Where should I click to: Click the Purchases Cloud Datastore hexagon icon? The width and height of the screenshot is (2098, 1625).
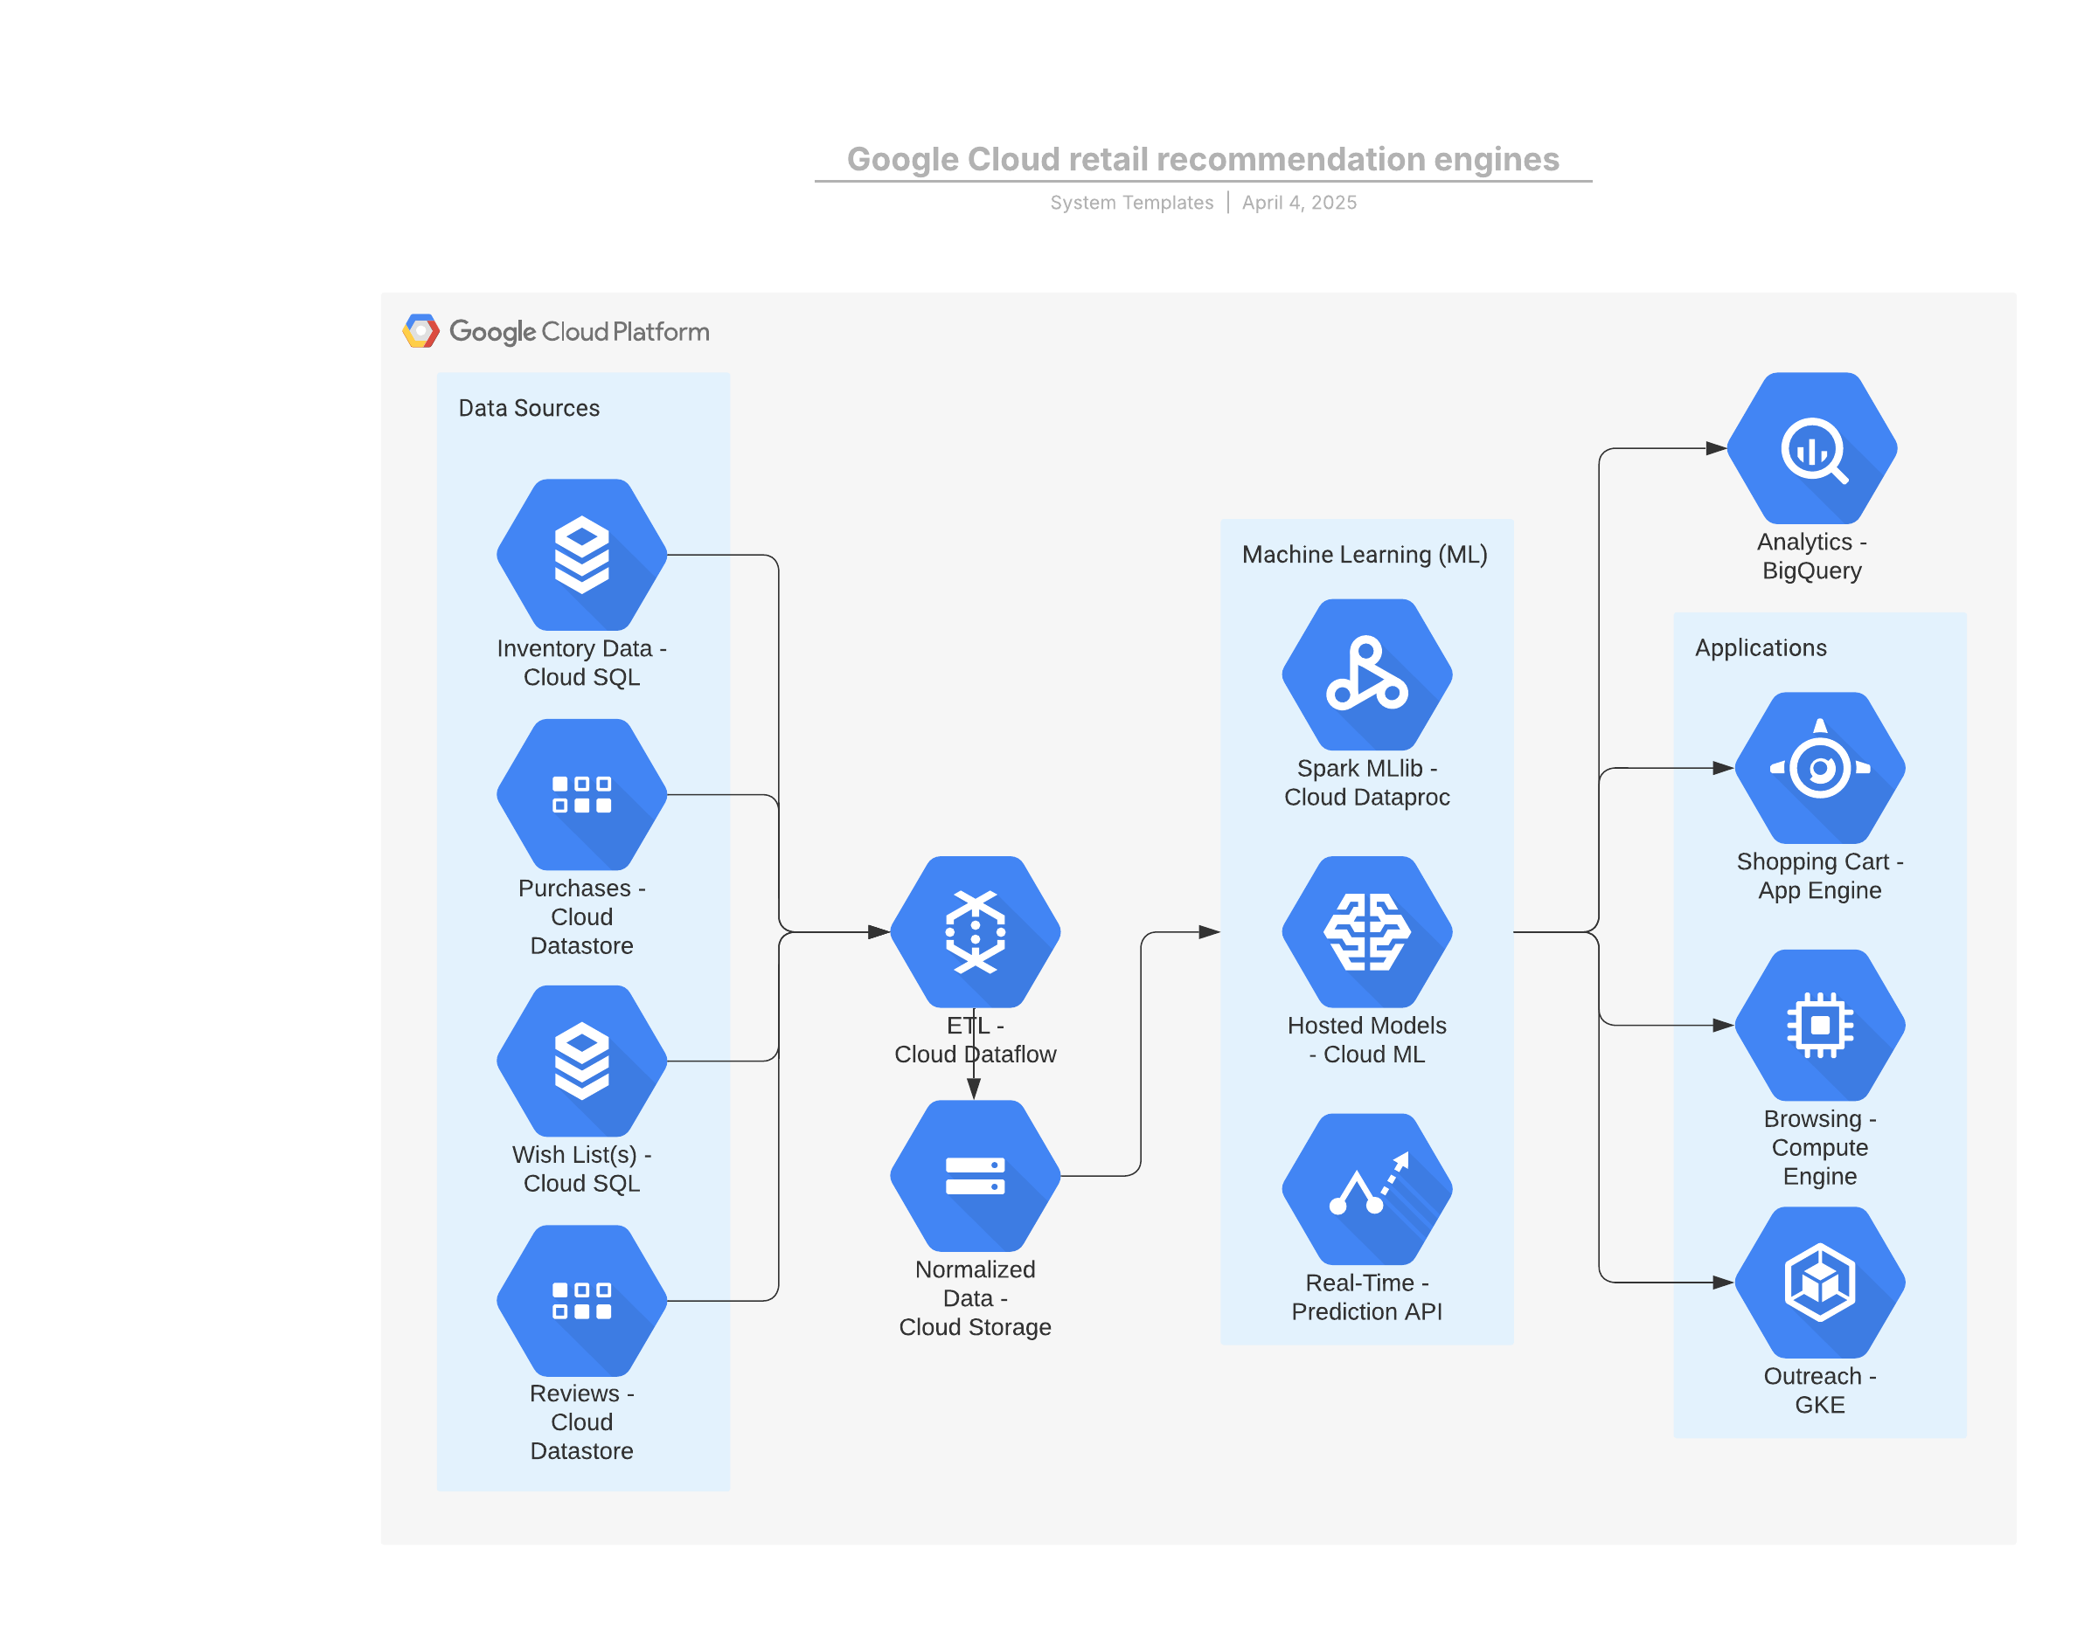click(581, 795)
